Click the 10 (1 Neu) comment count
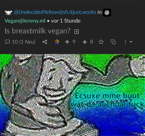 point(24,42)
